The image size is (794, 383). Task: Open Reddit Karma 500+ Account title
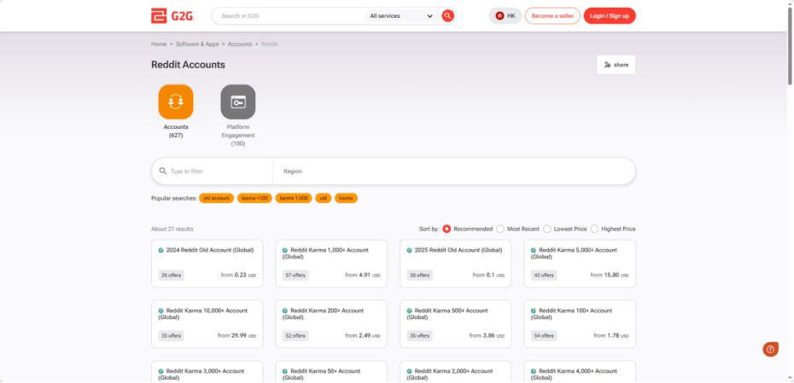coord(447,314)
